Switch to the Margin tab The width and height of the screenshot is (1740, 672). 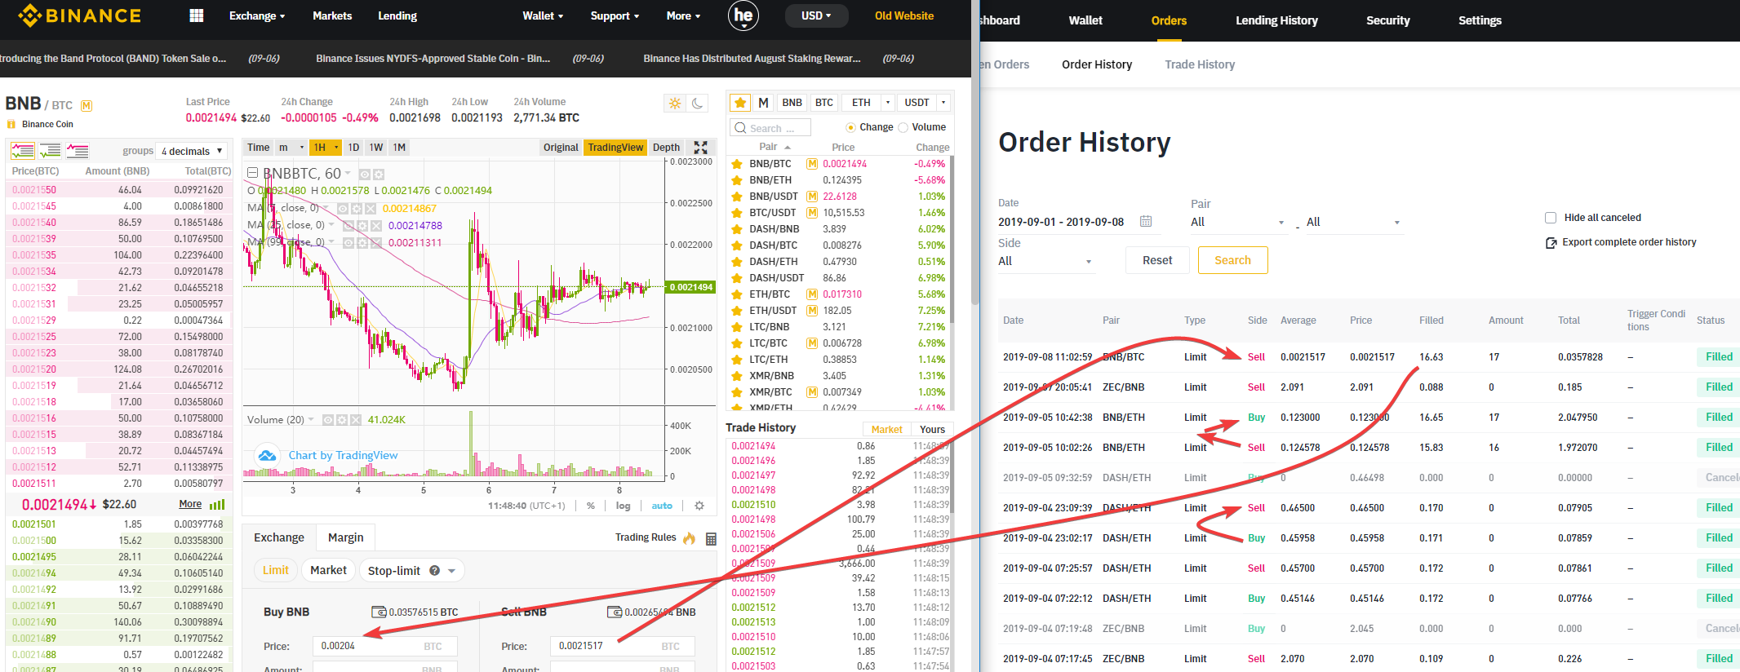346,537
